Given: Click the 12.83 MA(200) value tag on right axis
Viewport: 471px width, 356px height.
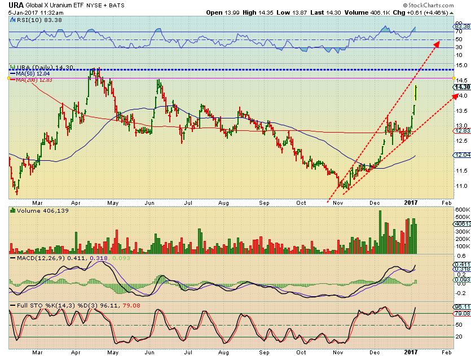Looking at the screenshot, I should tap(462, 131).
